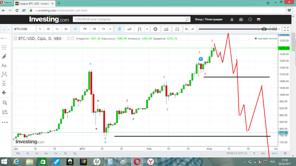The width and height of the screenshot is (296, 166).
Task: Select the 1м date range
Action: point(56,153)
